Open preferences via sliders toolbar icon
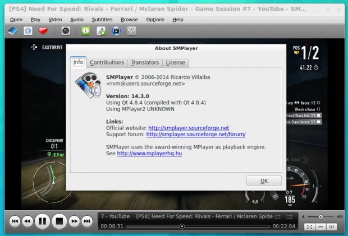The height and width of the screenshot is (236, 348). coord(131,31)
